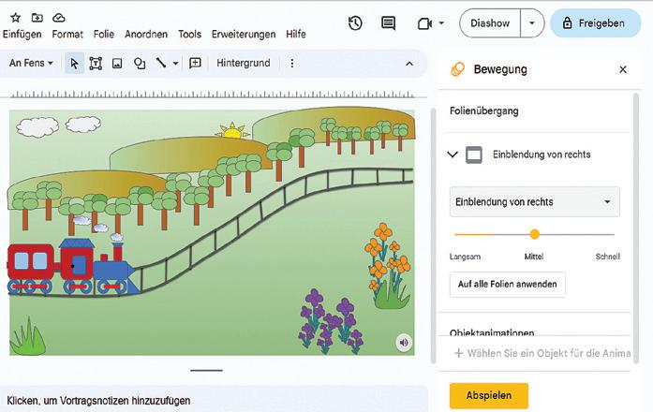Click the move to folder icon

[37, 18]
